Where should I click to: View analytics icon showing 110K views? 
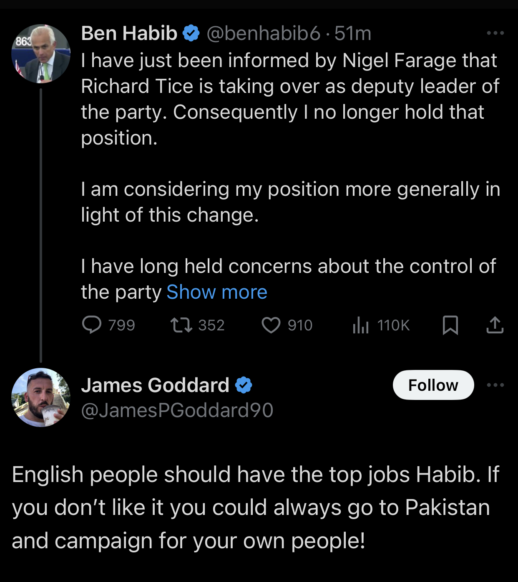361,325
